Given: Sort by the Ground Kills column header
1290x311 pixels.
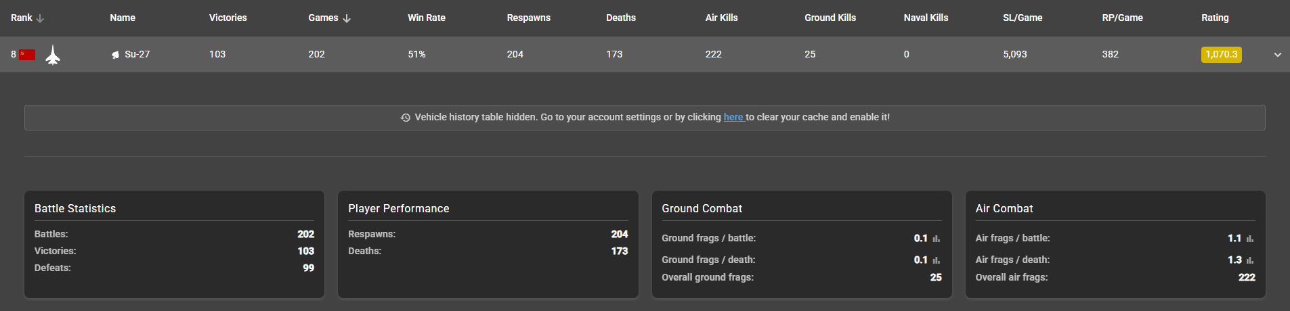Looking at the screenshot, I should pyautogui.click(x=830, y=18).
